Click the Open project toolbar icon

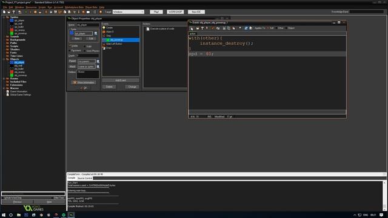coord(9,12)
